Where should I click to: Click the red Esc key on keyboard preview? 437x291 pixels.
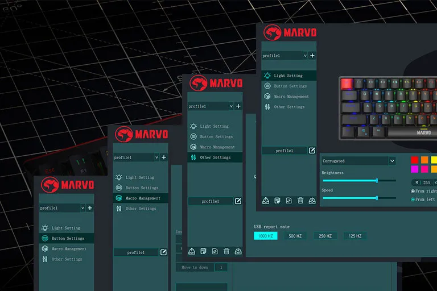[347, 83]
